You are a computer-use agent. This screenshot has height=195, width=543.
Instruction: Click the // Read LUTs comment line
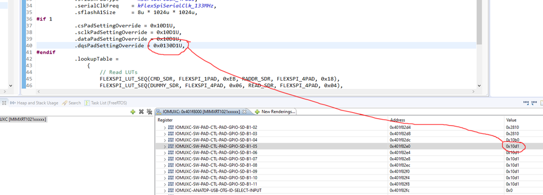coord(118,72)
